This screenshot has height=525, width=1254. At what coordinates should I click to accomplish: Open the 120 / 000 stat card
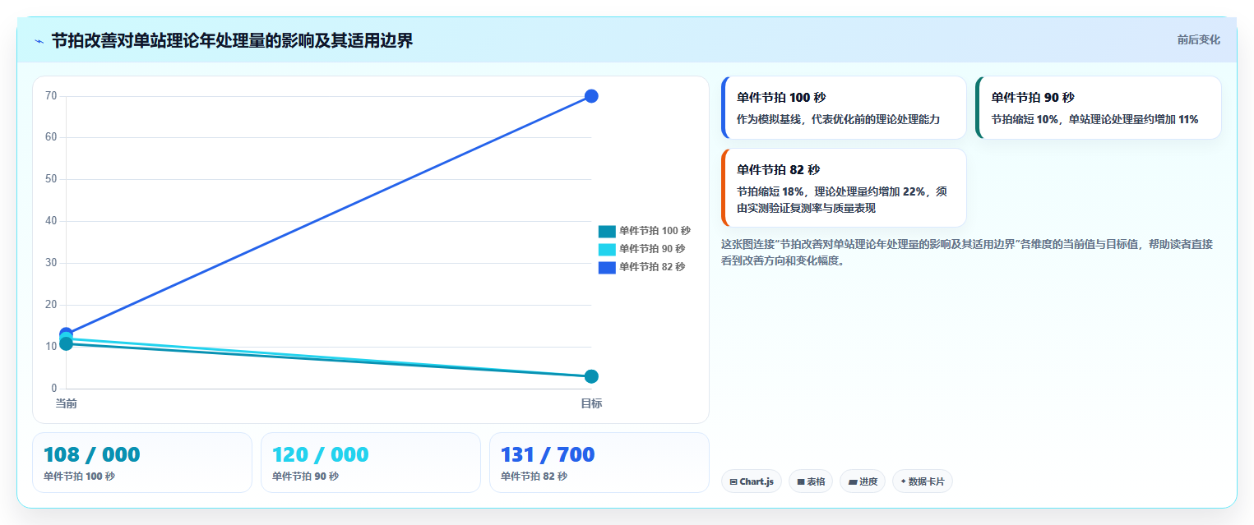[x=371, y=463]
